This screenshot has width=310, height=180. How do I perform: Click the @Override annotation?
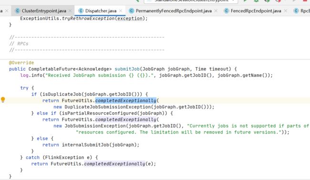point(21,63)
